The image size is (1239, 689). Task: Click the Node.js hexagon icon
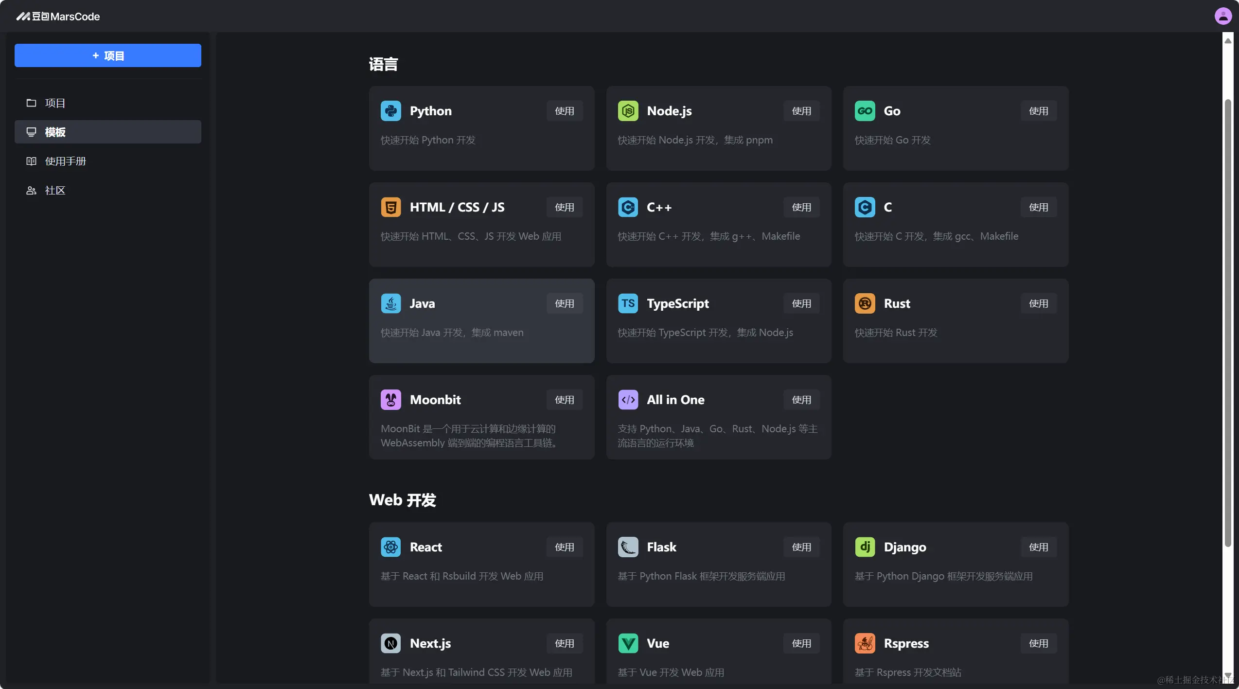click(628, 111)
